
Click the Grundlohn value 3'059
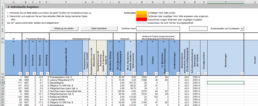[x=142, y=77]
